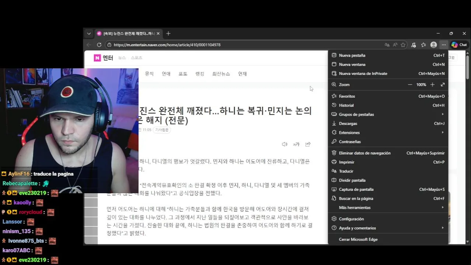Image resolution: width=471 pixels, height=265 pixels.
Task: Click the article share icon
Action: coord(308,144)
